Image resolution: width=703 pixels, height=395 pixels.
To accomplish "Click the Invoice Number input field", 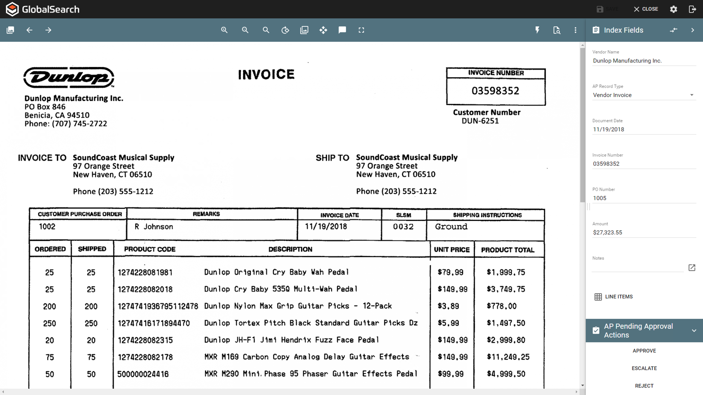I will coord(644,163).
